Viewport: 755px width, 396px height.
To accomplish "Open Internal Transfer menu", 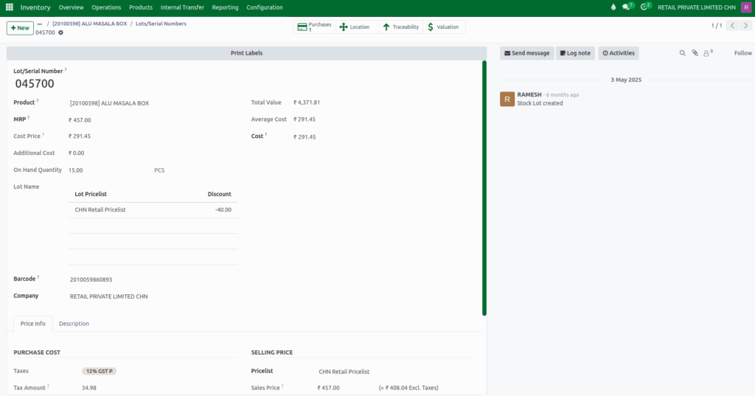I will pos(182,7).
